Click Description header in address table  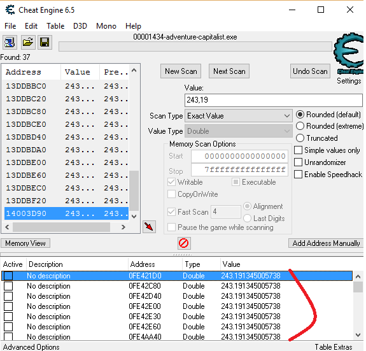click(77, 264)
